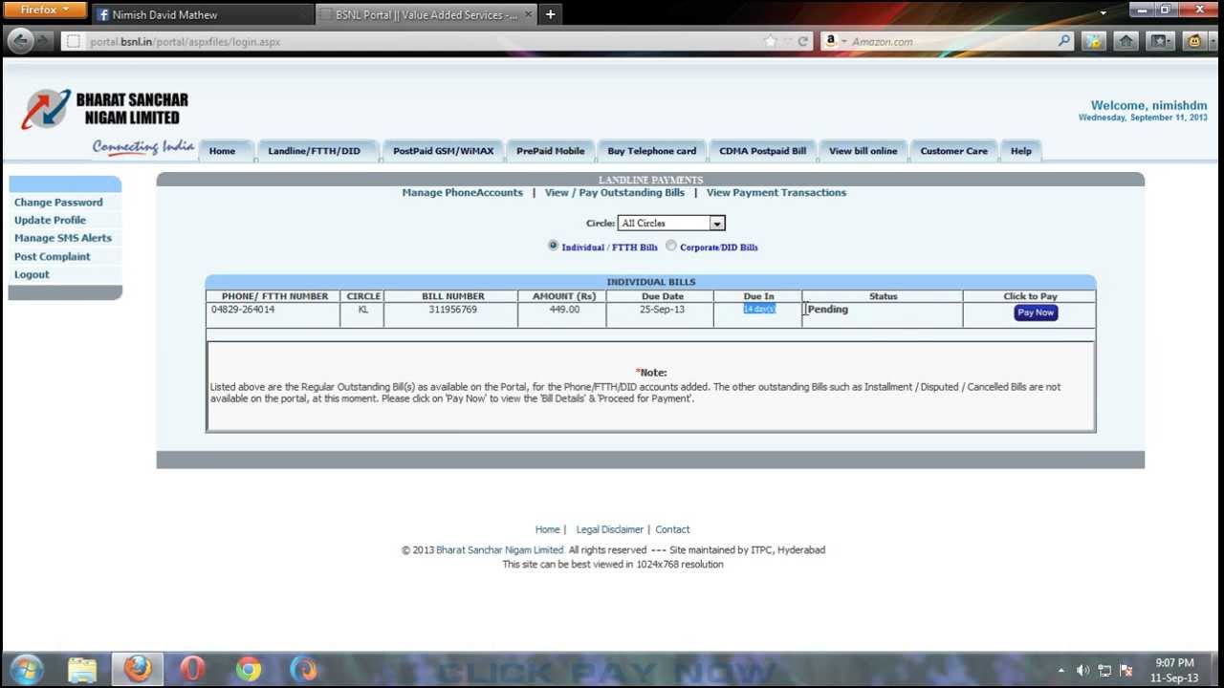
Task: Open the footer Contact link
Action: coord(672,529)
